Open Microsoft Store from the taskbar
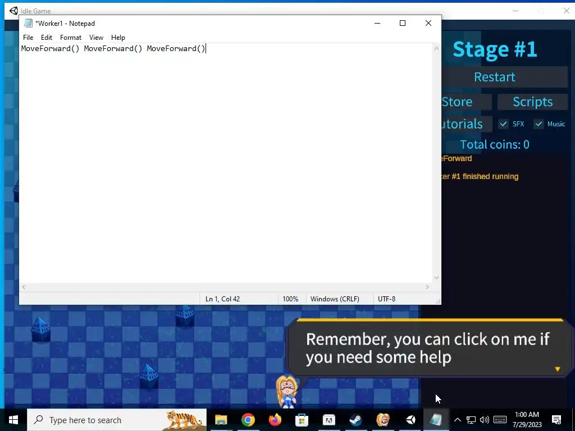Image resolution: width=575 pixels, height=431 pixels. click(x=302, y=420)
